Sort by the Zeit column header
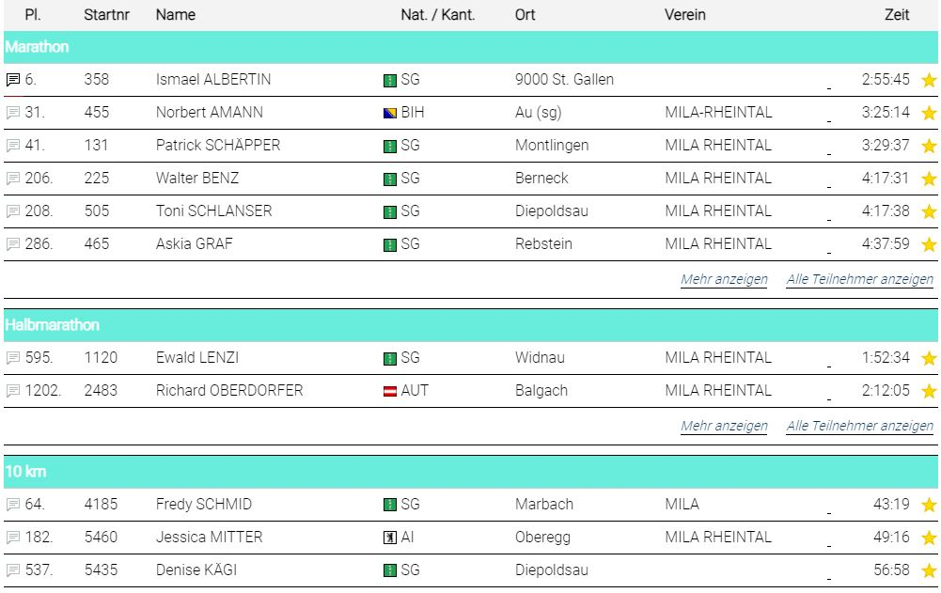 click(x=897, y=15)
